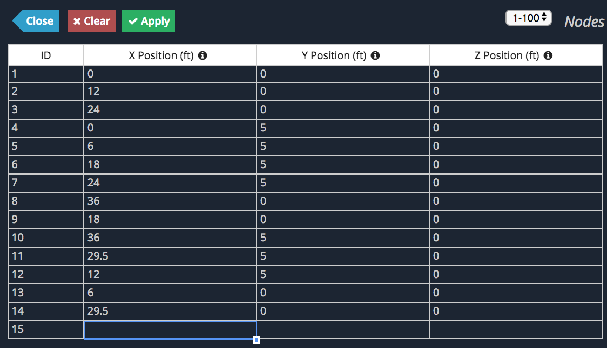Click the green Apply button
This screenshot has height=348, width=607.
tap(149, 21)
